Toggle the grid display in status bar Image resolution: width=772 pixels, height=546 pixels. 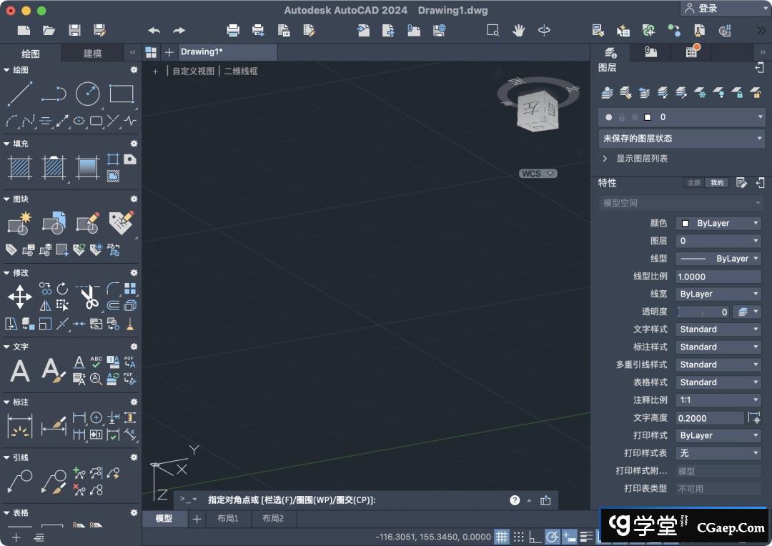[x=502, y=537]
